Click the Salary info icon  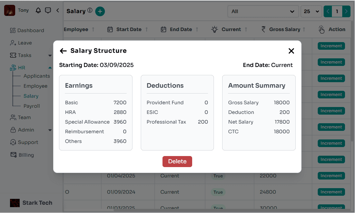(90, 11)
